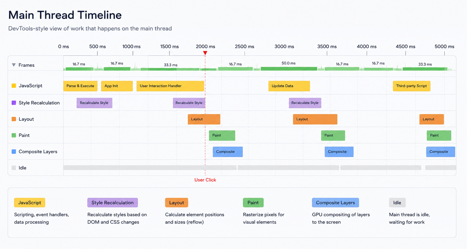This screenshot has width=467, height=249.
Task: Select the Recalculate Style block ending at User Click
Action: coord(189,103)
